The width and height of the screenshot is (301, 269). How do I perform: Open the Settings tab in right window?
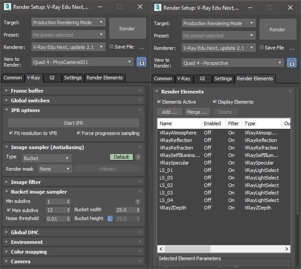[223, 78]
